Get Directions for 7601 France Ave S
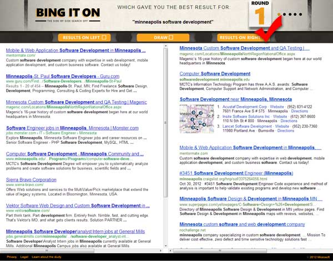This screenshot has width=333, height=261. click(300, 111)
